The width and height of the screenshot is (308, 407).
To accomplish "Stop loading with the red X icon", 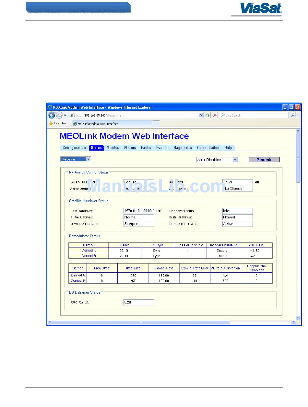I will tap(215, 115).
